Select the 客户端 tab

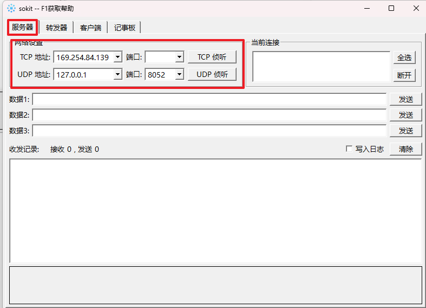(x=90, y=28)
